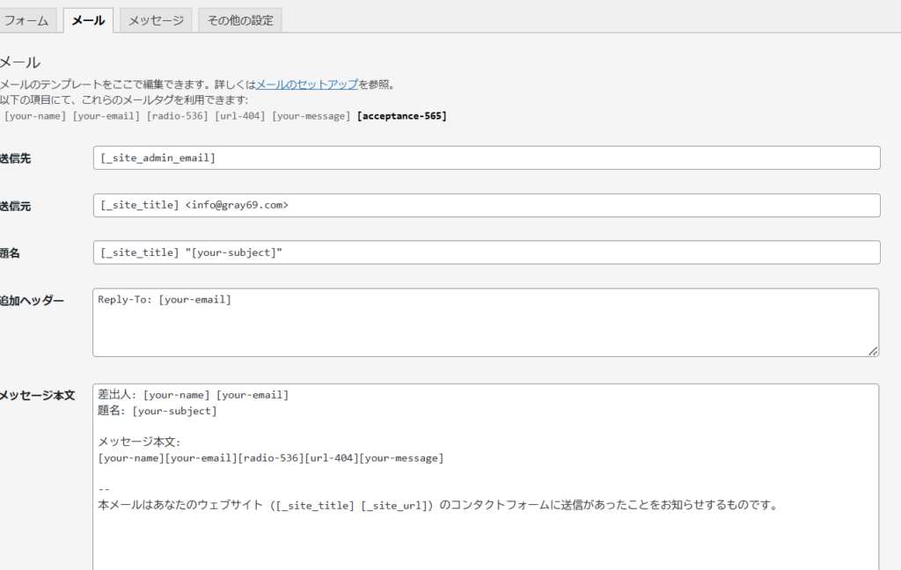Focus the 送信先 field containing [_site_admin_email]
Image resolution: width=901 pixels, height=570 pixels.
(x=486, y=158)
